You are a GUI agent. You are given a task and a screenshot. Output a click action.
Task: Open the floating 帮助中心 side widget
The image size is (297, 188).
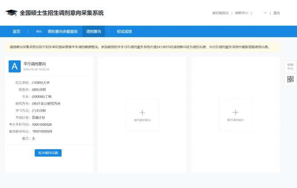[x=290, y=66]
